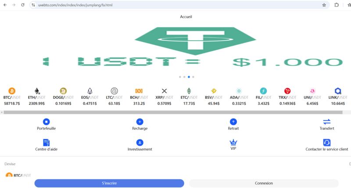
Task: Select the TRX/USDT Tron icon
Action: (287, 91)
